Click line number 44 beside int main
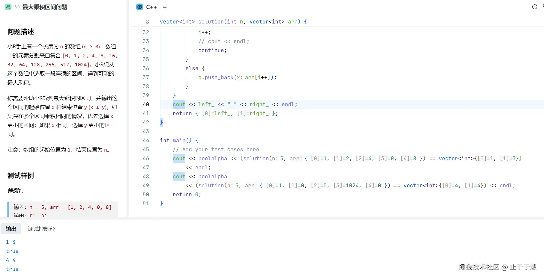The height and width of the screenshot is (278, 544). [146, 141]
